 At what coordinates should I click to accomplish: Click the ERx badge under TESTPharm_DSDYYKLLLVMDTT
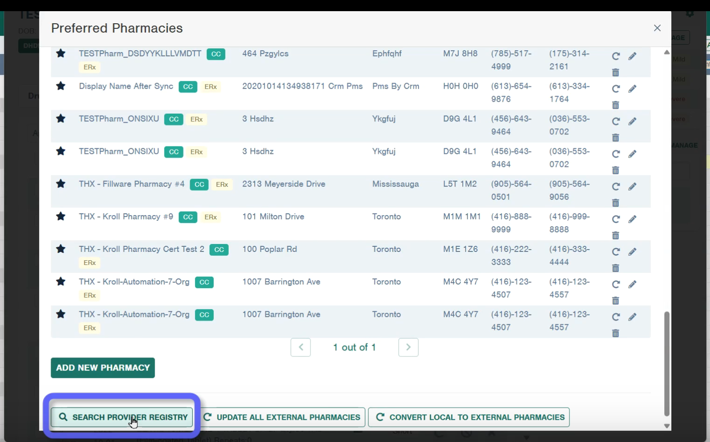90,67
